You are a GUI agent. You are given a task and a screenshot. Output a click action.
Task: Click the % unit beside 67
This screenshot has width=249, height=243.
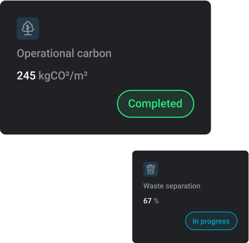click(156, 201)
